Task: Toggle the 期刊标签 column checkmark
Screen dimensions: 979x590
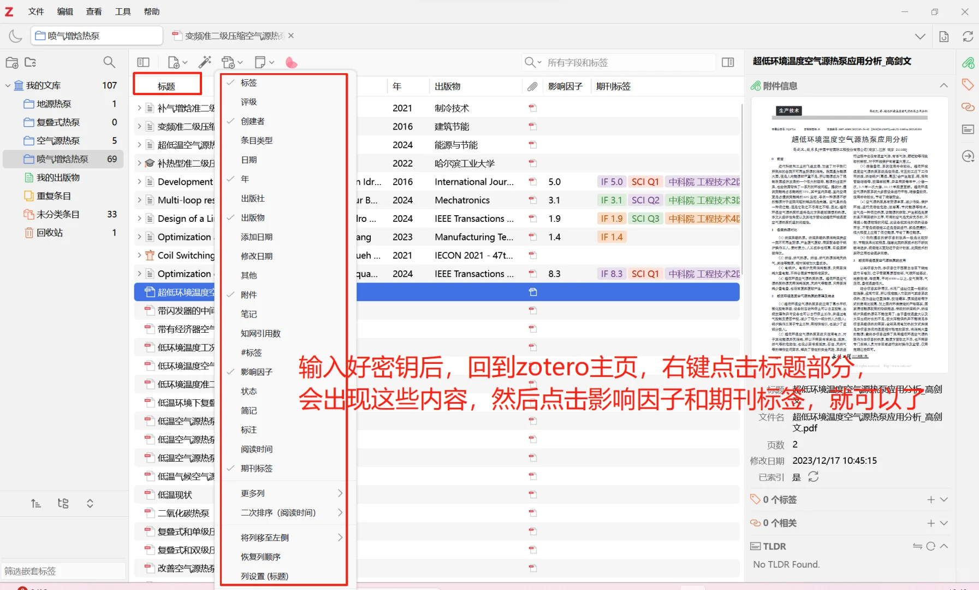Action: tap(257, 468)
